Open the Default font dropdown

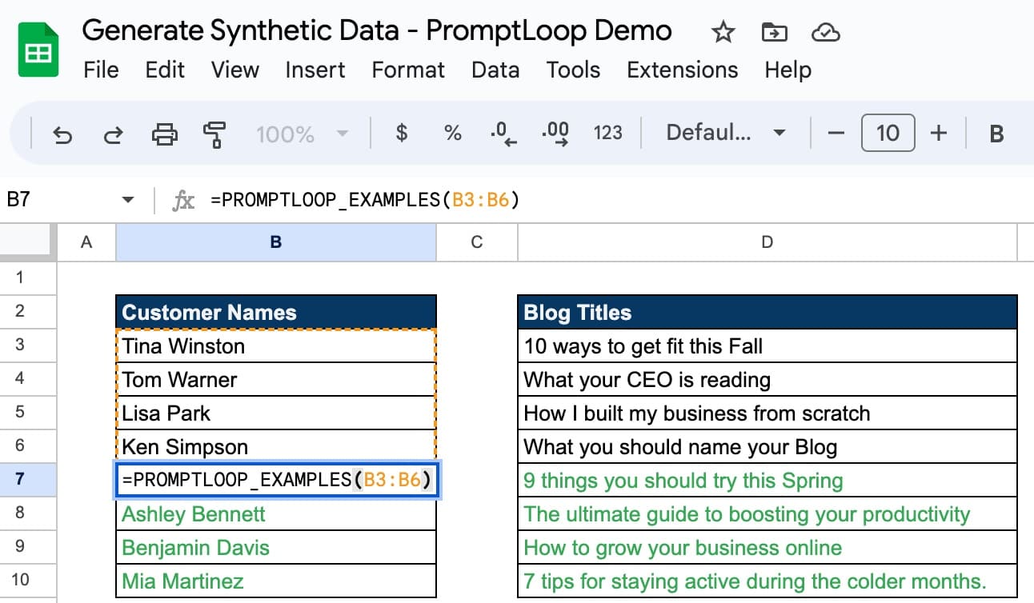726,133
